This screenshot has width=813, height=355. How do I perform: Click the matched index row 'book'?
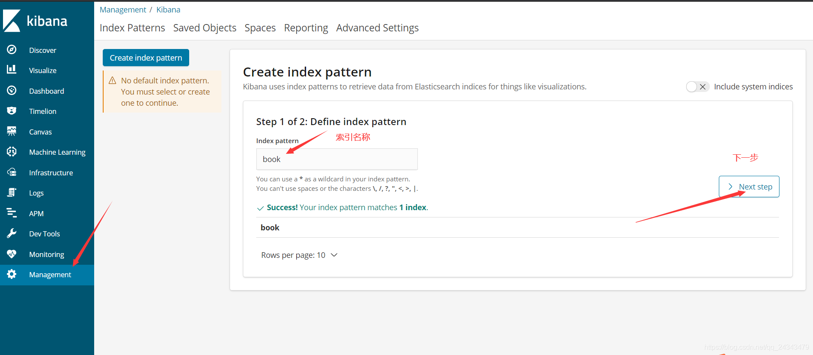(x=517, y=227)
